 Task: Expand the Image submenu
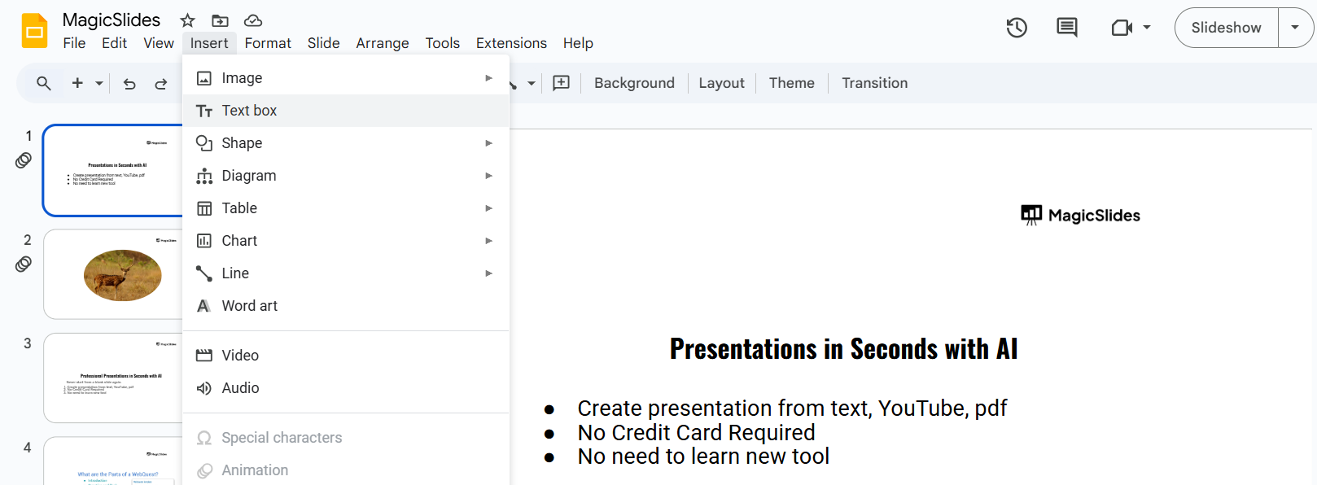(x=488, y=78)
